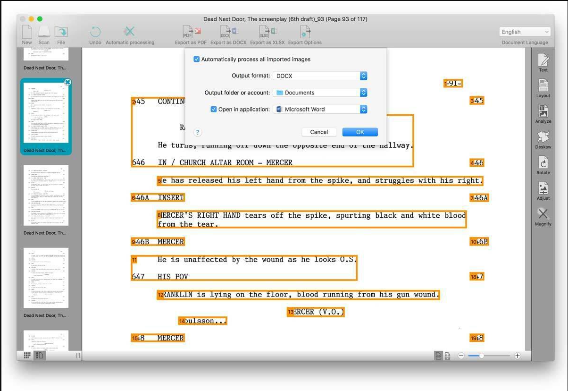Select region 15 '48 MERCER'
Screen dimensions: 568x391
[158, 338]
